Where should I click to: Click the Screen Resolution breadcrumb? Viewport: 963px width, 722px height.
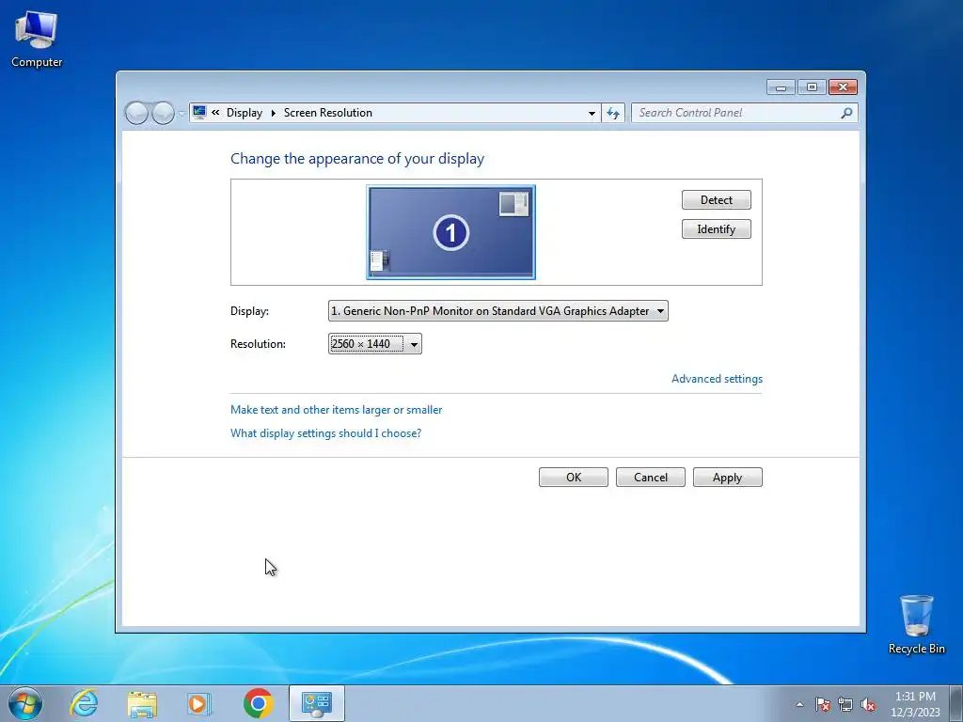328,113
